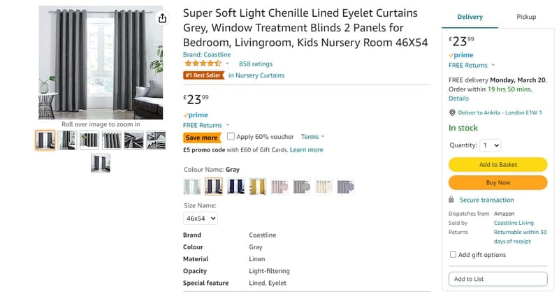The height and width of the screenshot is (294, 559).
Task: Click the Save more voucher badge
Action: [x=202, y=137]
